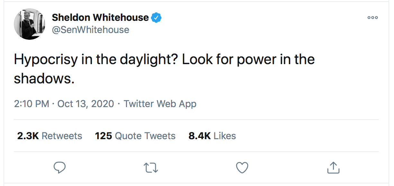
Task: Click the Oct 13, 2020 date
Action: point(86,104)
